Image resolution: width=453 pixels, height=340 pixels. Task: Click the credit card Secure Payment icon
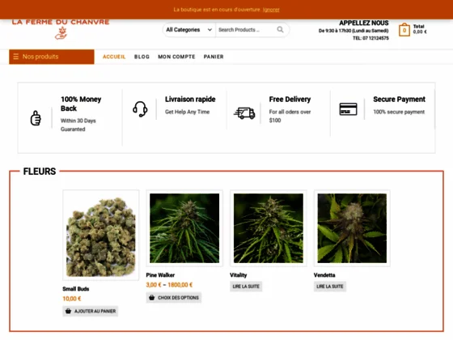(348, 109)
